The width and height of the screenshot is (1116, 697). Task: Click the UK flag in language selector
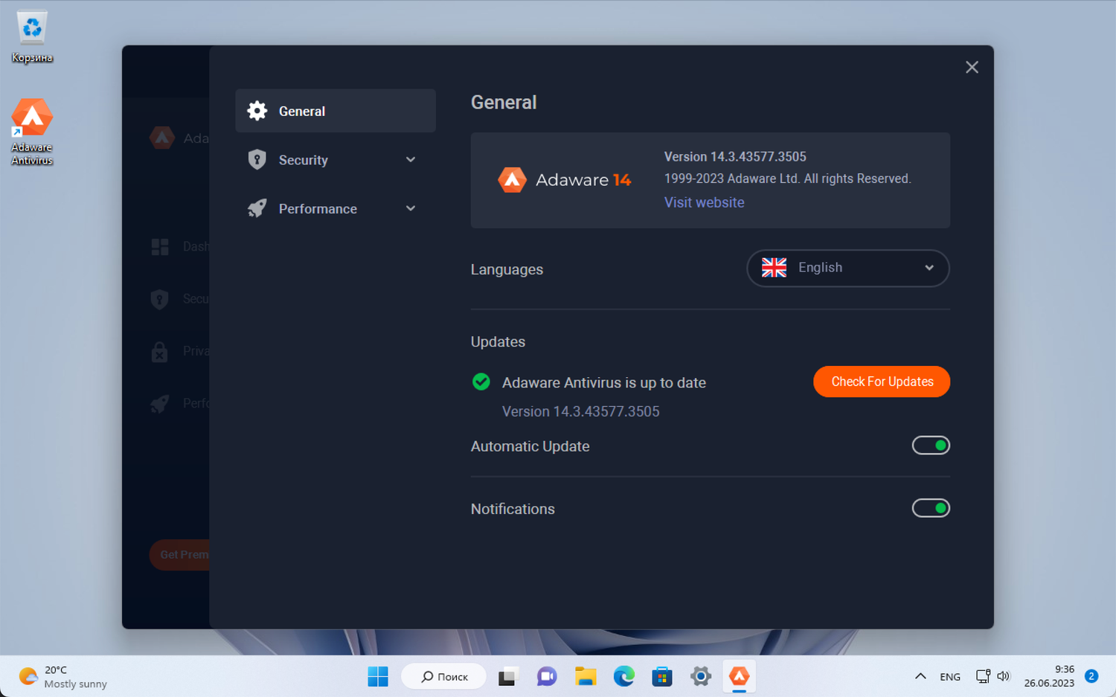click(774, 268)
